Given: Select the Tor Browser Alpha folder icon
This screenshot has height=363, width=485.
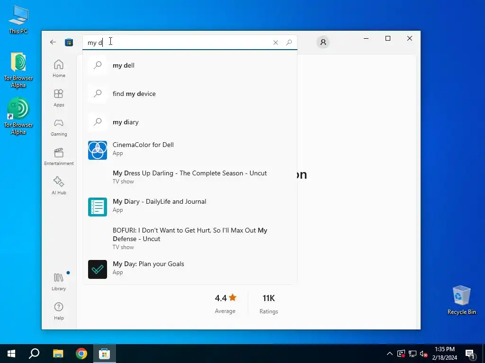Looking at the screenshot, I should point(18,70).
